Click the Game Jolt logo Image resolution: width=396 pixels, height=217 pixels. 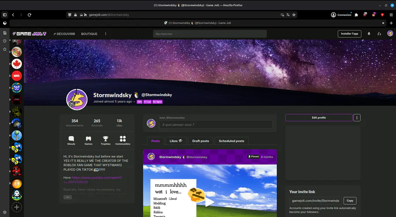(29, 34)
